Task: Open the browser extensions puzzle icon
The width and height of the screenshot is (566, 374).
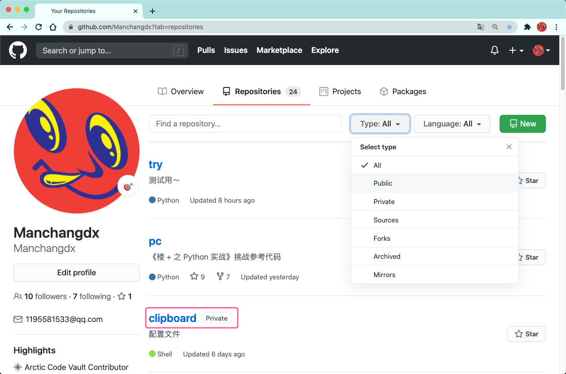Action: [x=527, y=27]
